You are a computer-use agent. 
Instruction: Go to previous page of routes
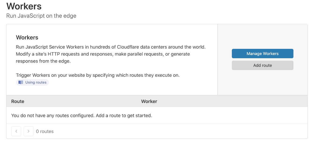[x=16, y=131]
